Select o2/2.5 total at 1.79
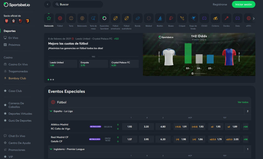Image resolution: width=263 pixels, height=159 pixels. [x=216, y=139]
